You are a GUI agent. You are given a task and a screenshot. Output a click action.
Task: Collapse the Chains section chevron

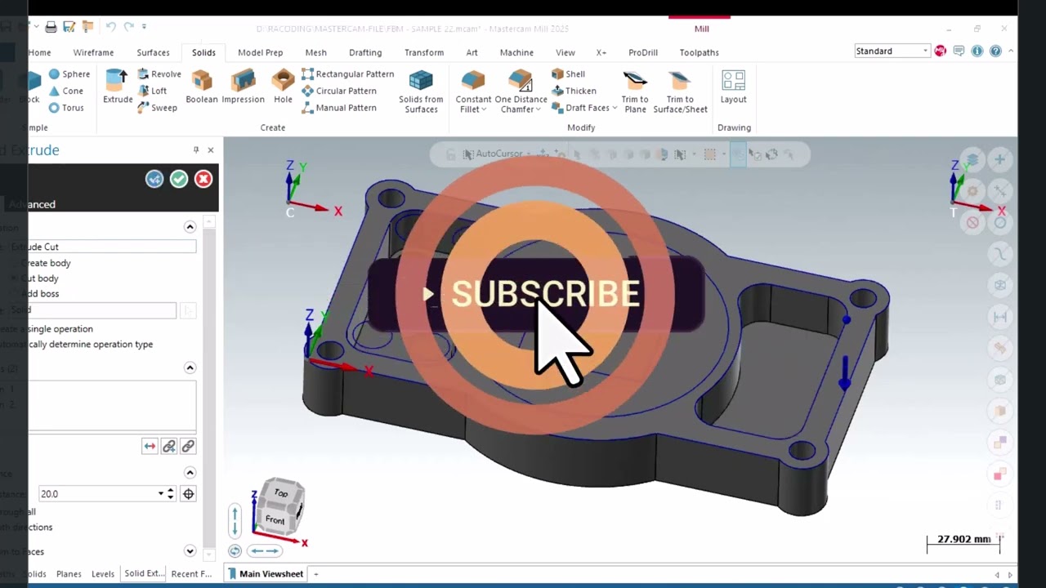[x=190, y=368]
